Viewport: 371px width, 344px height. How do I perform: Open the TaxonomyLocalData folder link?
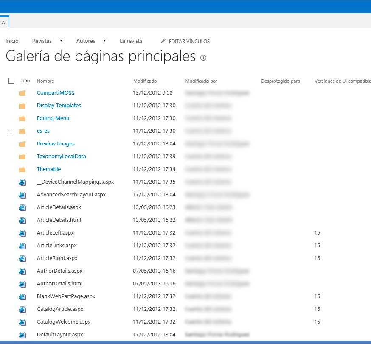tap(61, 157)
